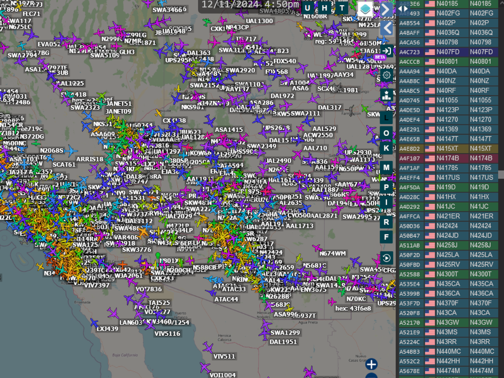Click the JANET51 flight label on map

(x=119, y=104)
